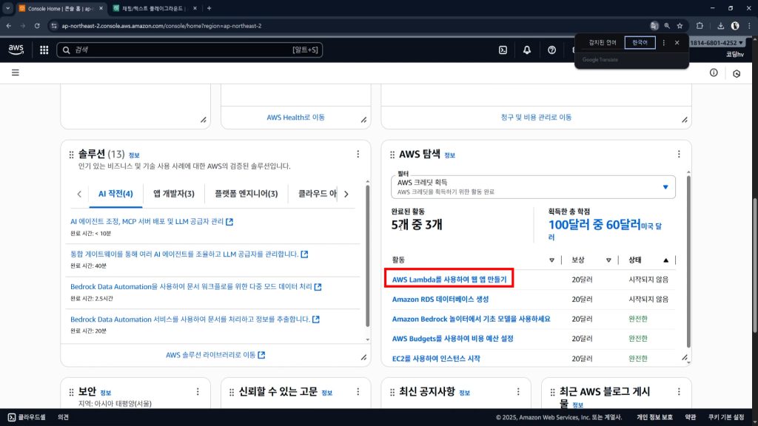Open AI 에이전트 조정, MCP 서버 배포 solution
Screen dimensions: 758x426
tap(152, 221)
